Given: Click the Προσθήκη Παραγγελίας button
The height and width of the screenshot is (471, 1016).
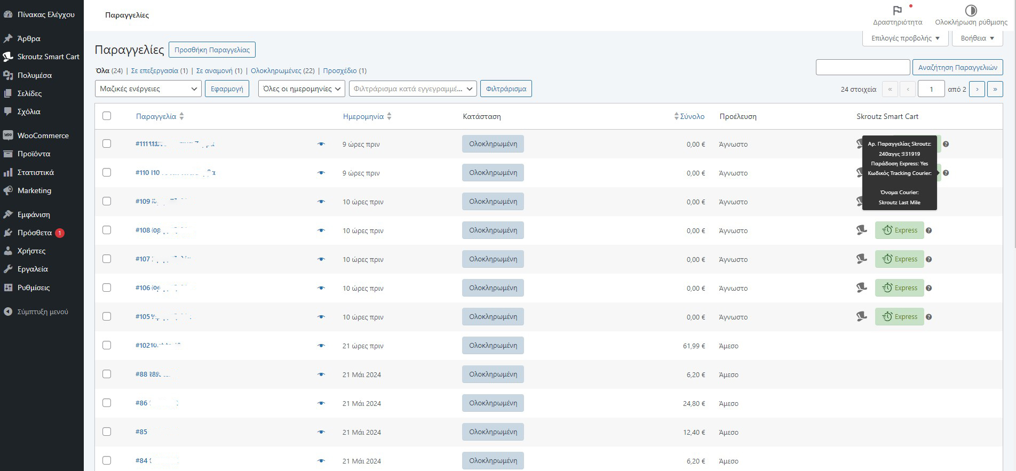Looking at the screenshot, I should point(212,50).
